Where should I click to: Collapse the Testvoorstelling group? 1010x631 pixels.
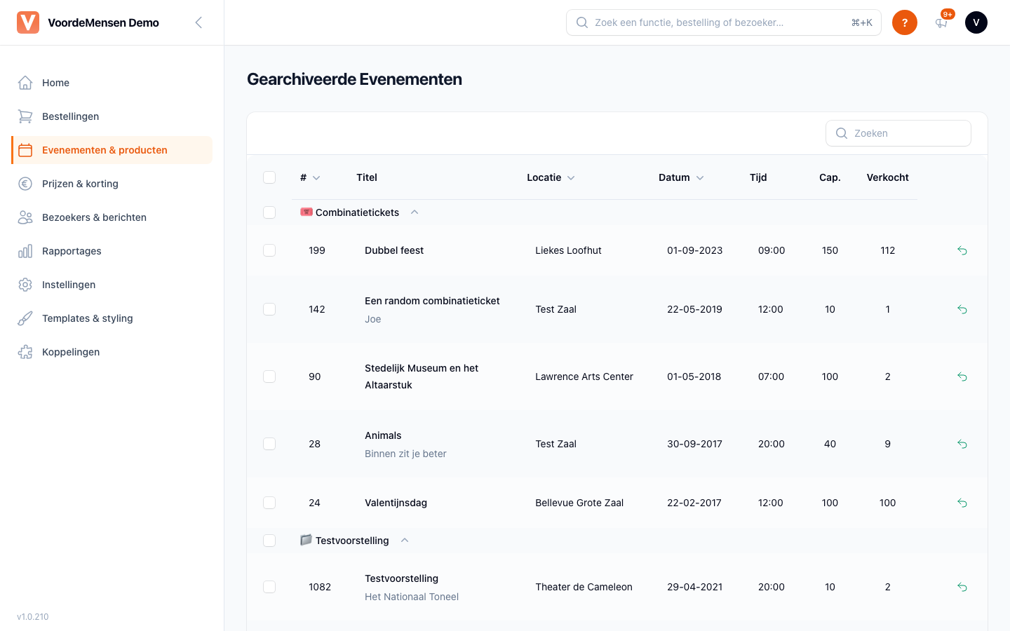pos(405,541)
